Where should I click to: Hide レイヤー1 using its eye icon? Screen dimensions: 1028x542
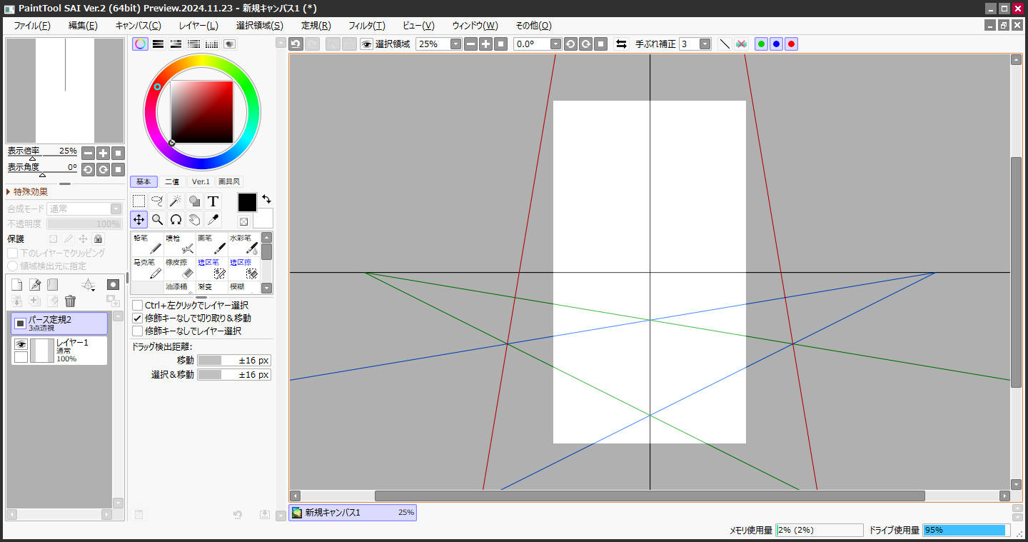[x=21, y=344]
